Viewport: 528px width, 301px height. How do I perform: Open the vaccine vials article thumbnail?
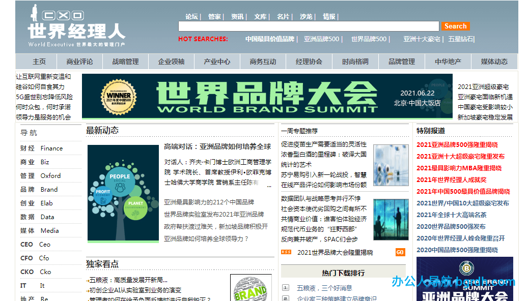pos(391,165)
